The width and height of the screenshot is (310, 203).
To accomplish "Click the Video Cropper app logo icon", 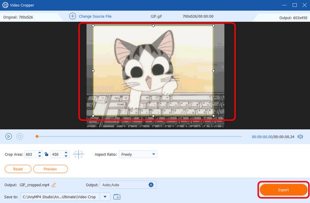I will click(x=5, y=5).
